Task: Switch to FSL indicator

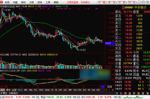Action: click(36, 90)
